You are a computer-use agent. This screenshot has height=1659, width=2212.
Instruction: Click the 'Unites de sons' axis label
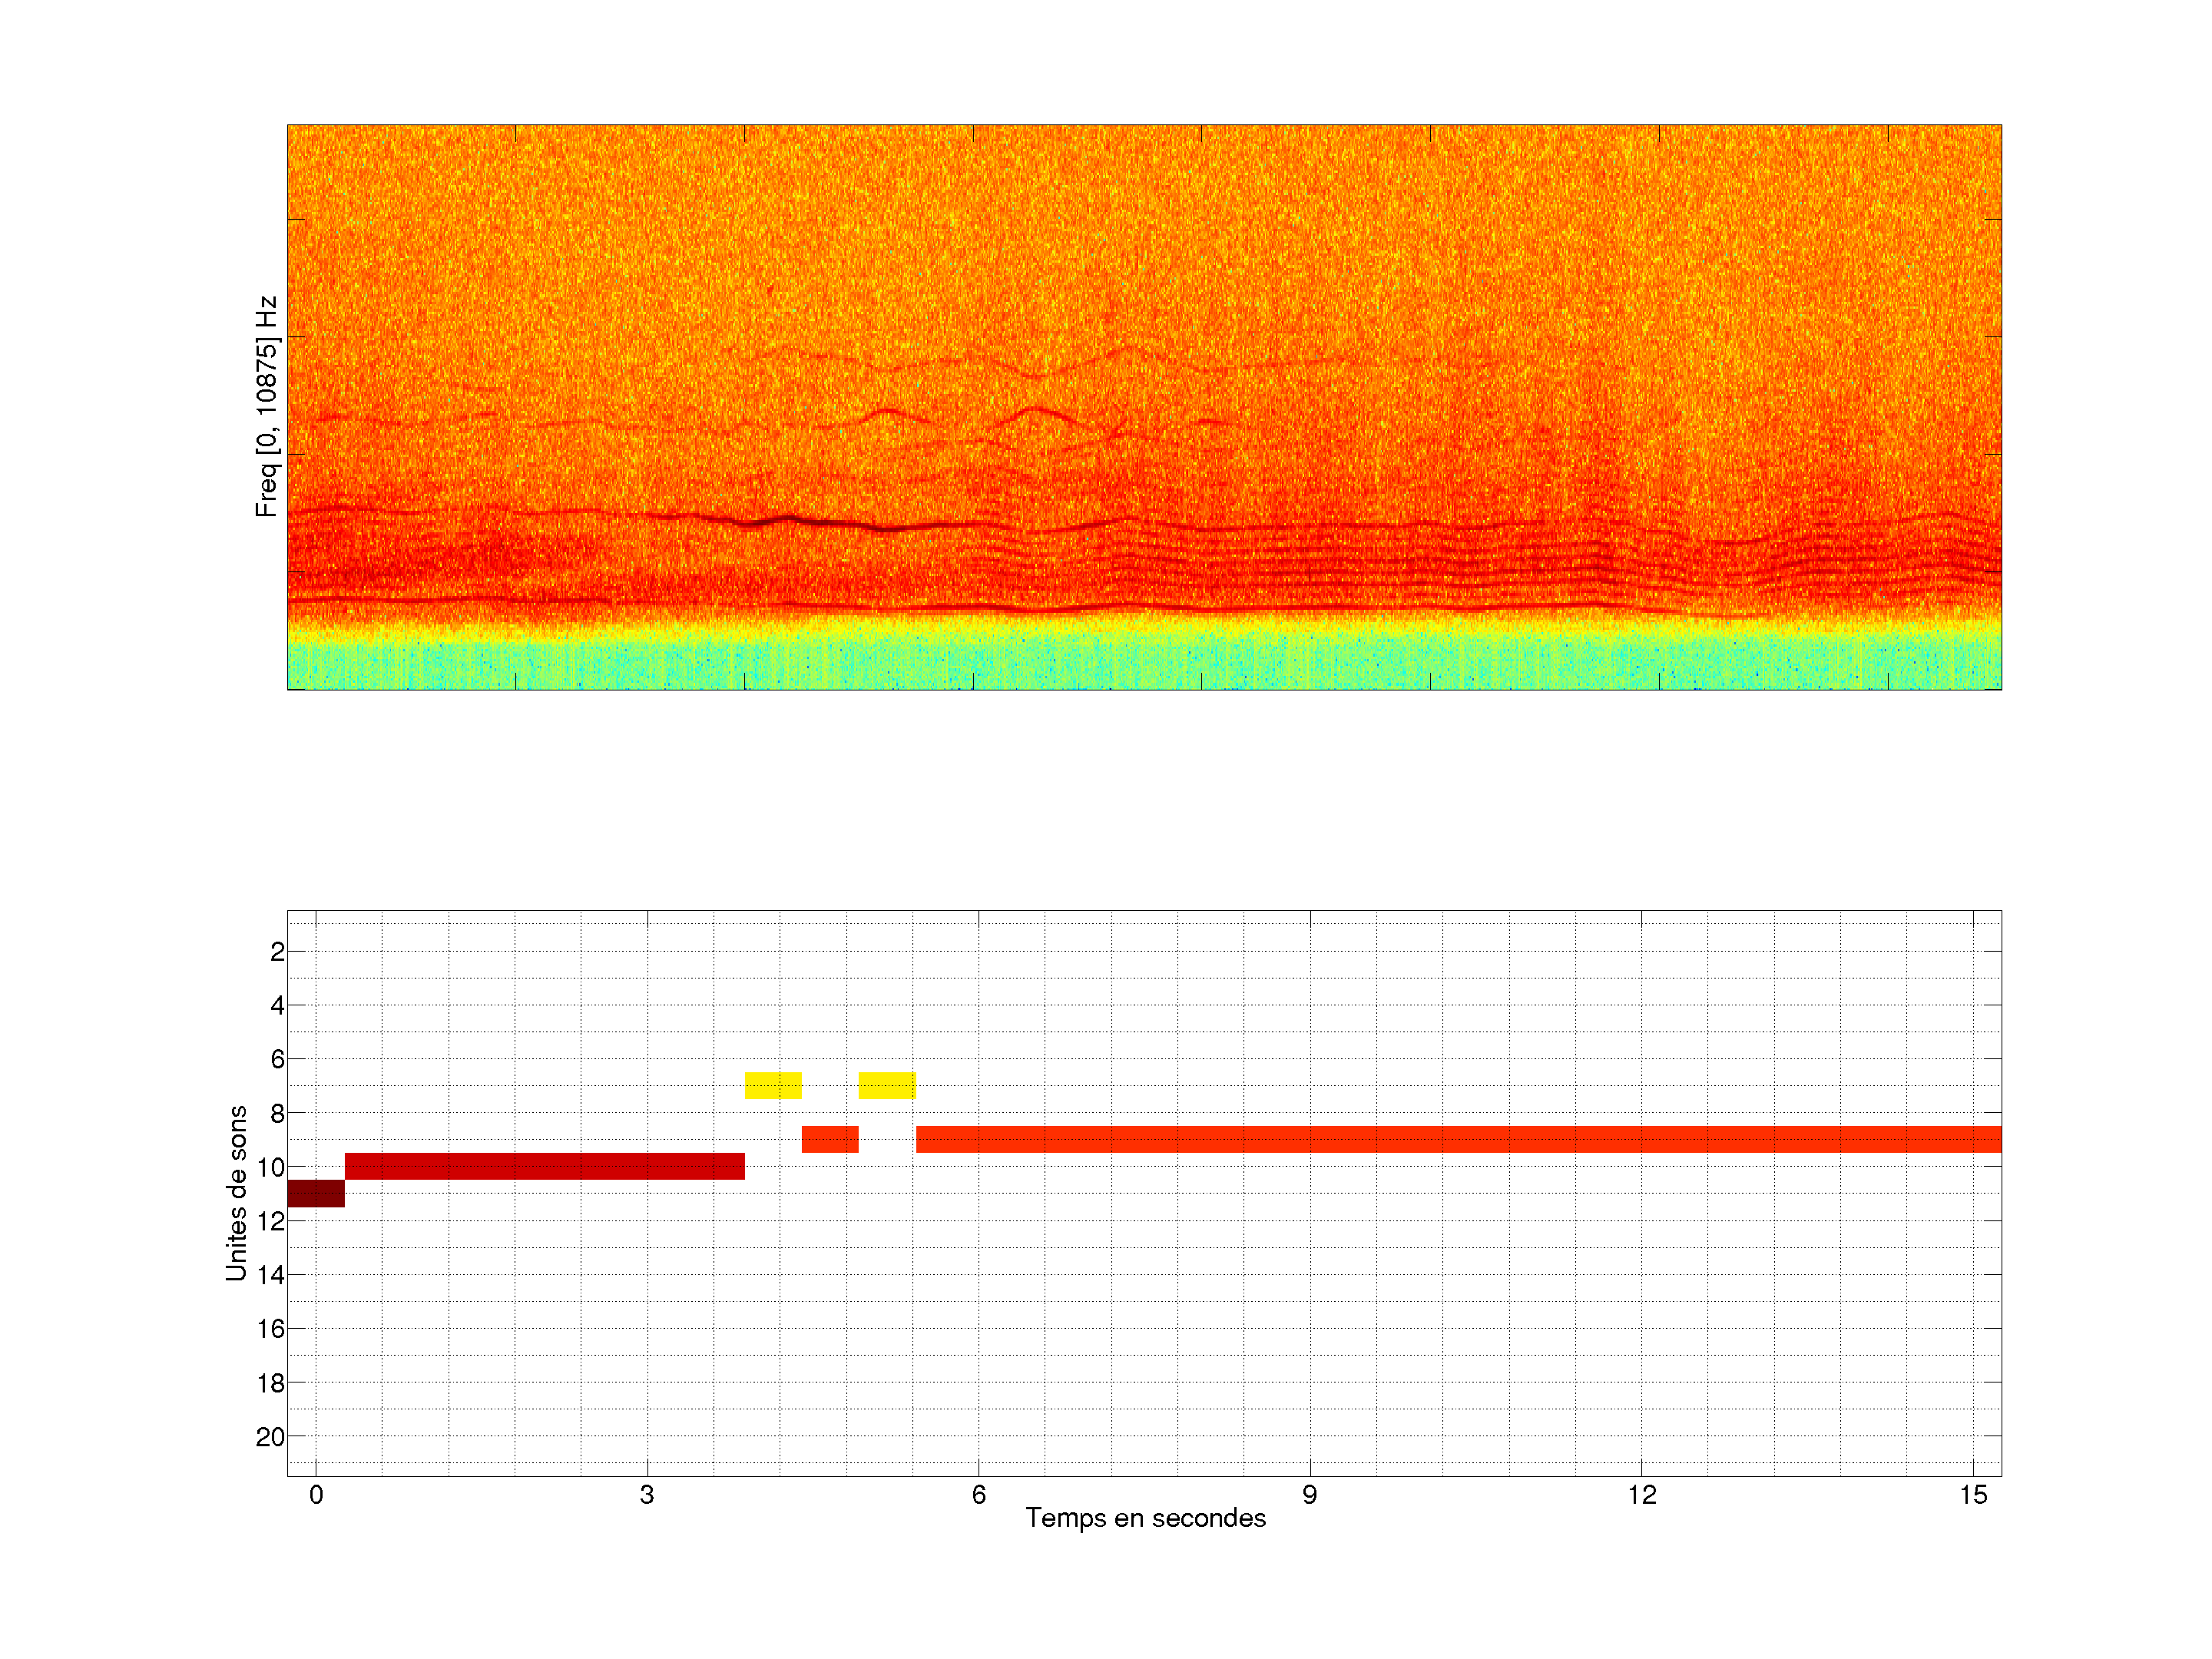[x=237, y=1192]
